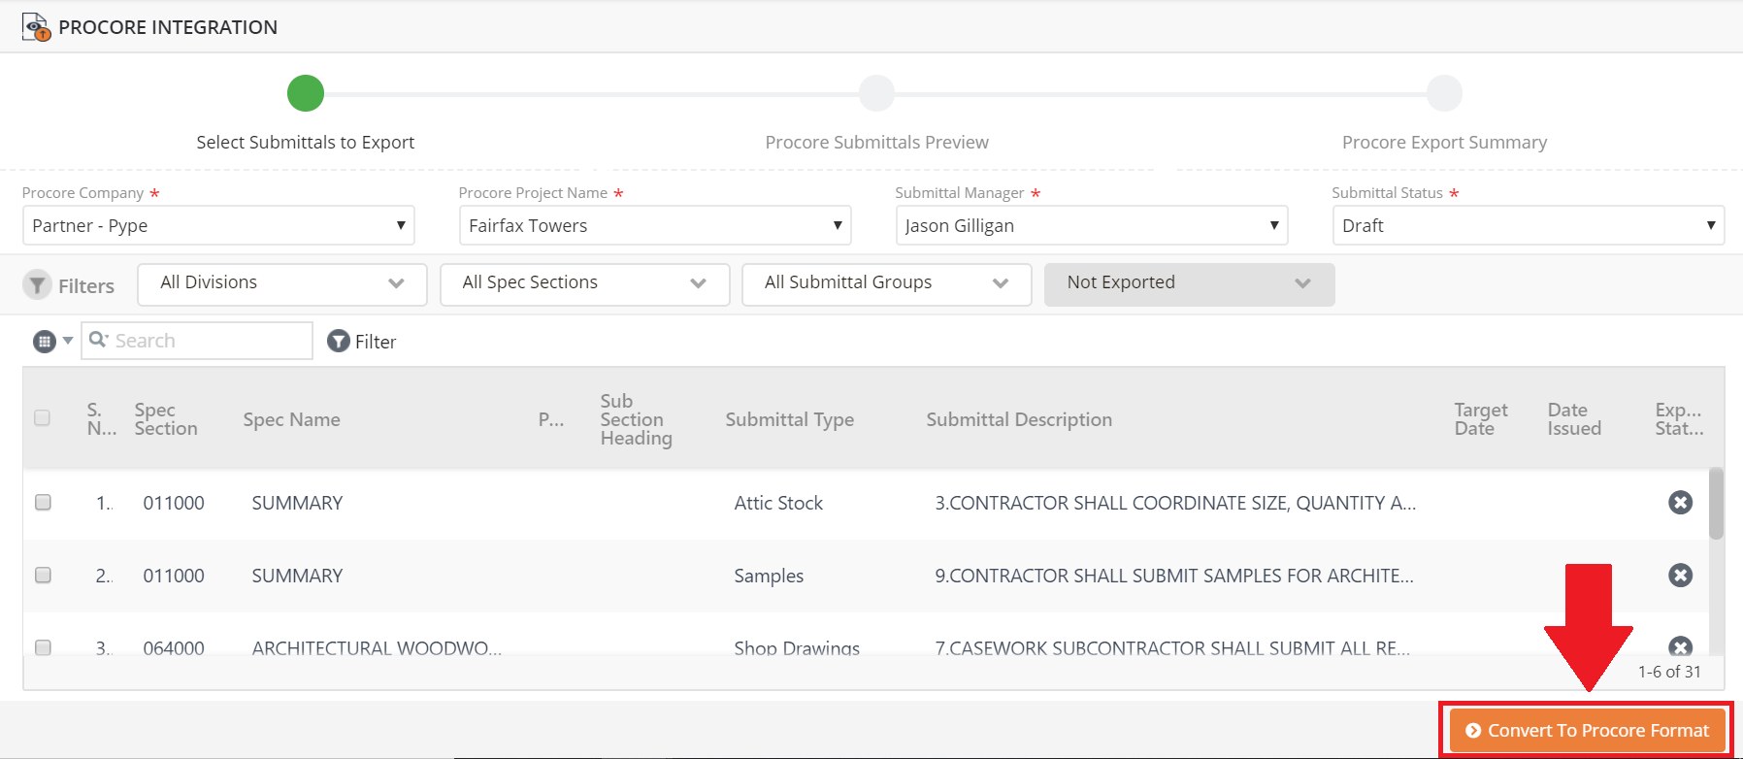Viewport: 1743px width, 759px height.
Task: Click the funnel Filters icon
Action: (37, 285)
